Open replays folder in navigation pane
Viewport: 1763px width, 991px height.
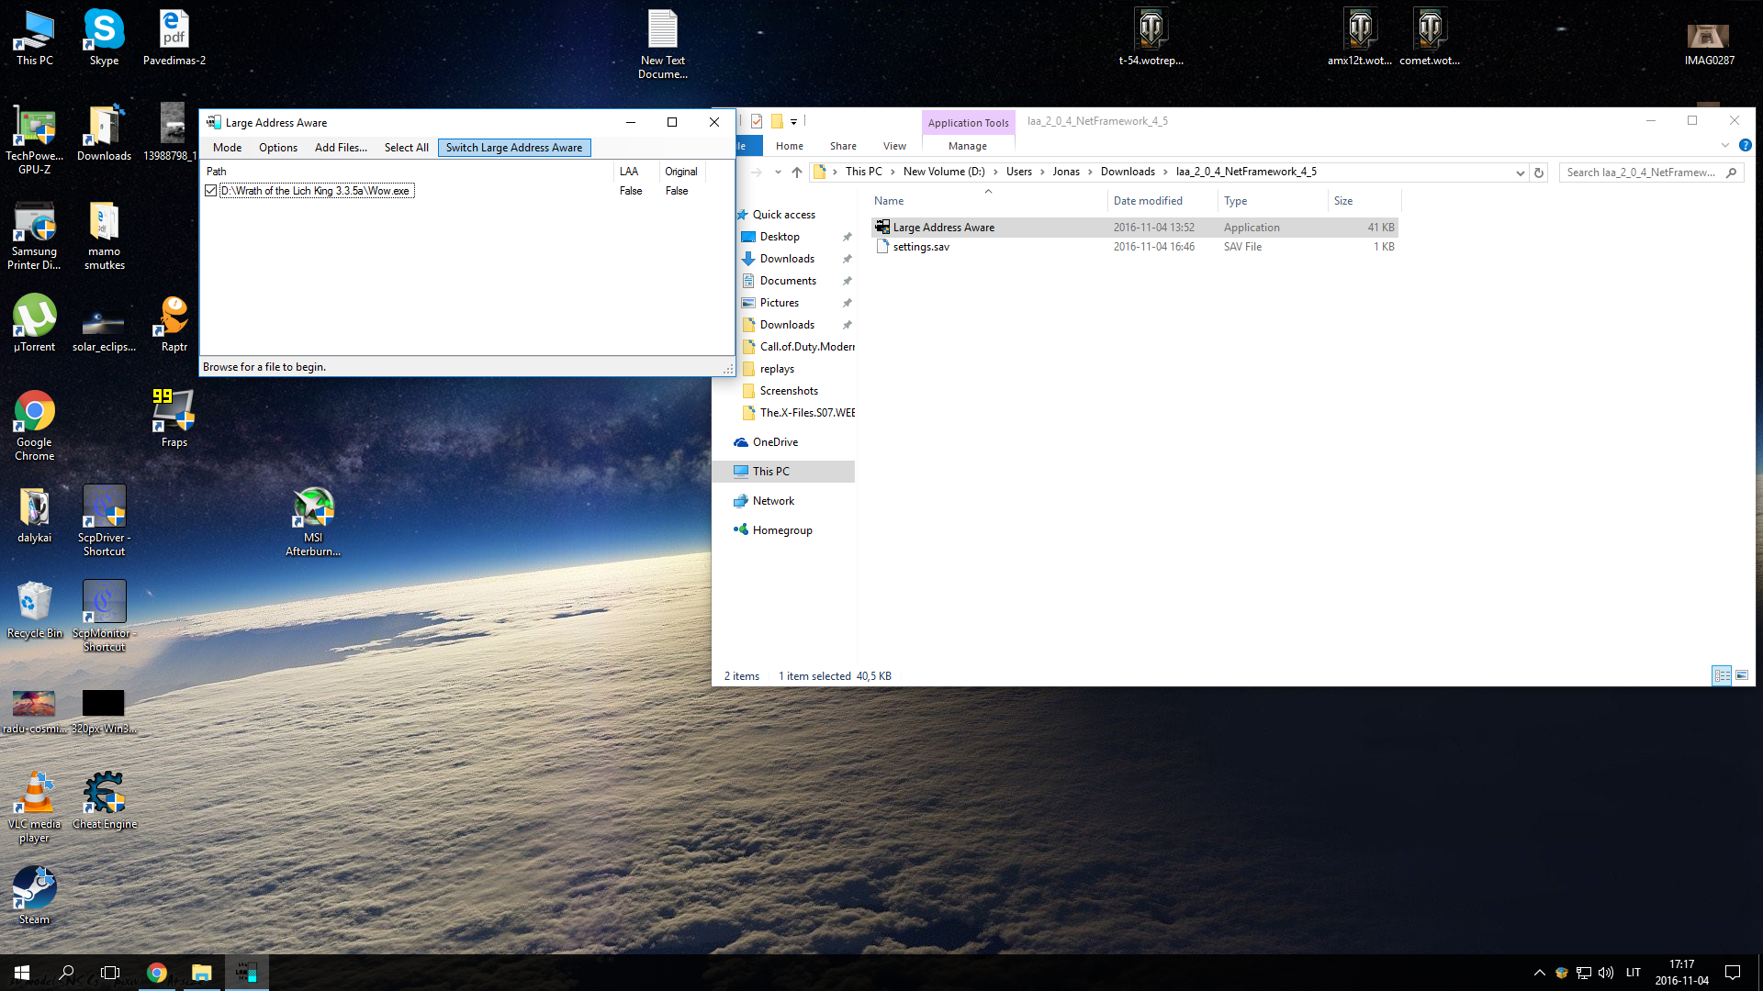tap(777, 369)
